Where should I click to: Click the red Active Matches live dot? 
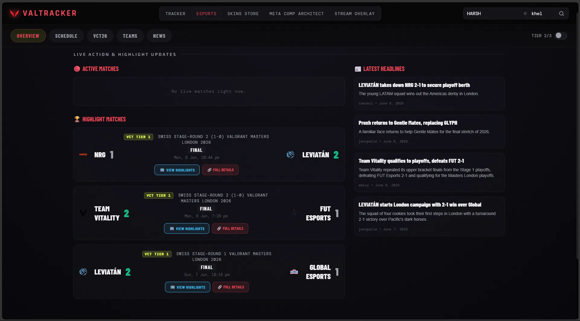77,69
